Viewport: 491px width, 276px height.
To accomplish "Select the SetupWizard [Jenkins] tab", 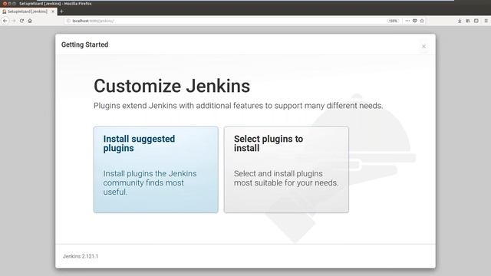I will (x=28, y=11).
